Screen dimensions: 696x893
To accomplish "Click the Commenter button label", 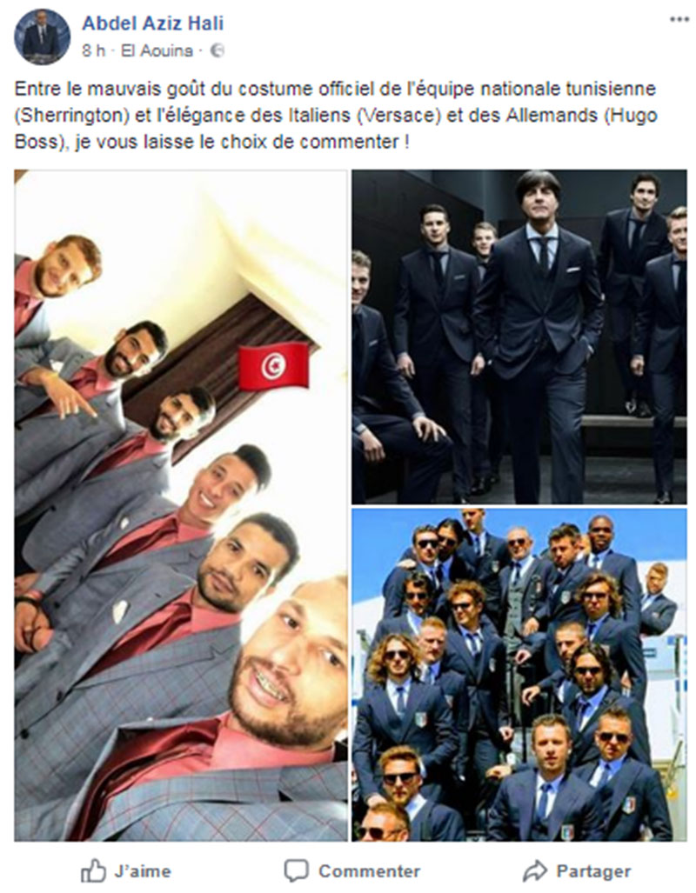I will coord(369,871).
